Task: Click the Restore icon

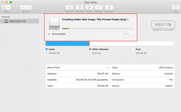Action: tap(98, 7)
